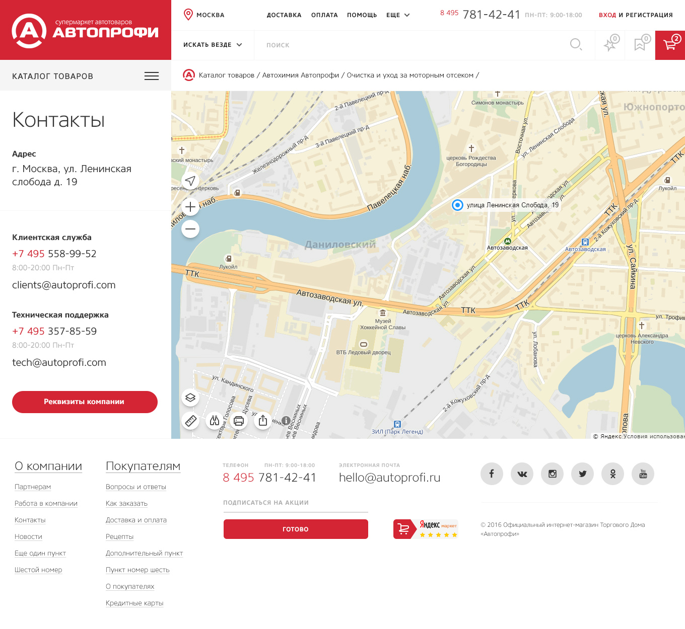Click tech@autoprofi.com email
This screenshot has width=685, height=629.
(x=59, y=362)
